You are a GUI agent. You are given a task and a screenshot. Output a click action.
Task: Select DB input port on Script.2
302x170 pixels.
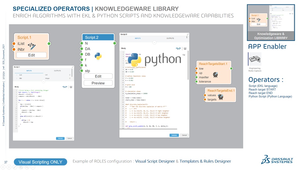point(81,54)
